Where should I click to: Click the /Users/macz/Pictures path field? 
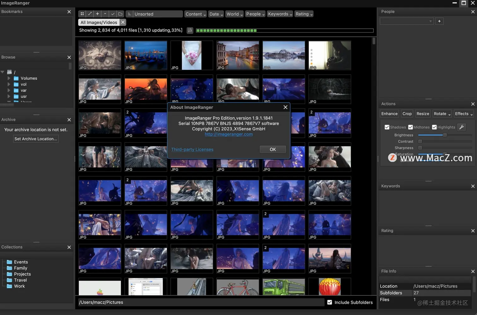(x=201, y=302)
